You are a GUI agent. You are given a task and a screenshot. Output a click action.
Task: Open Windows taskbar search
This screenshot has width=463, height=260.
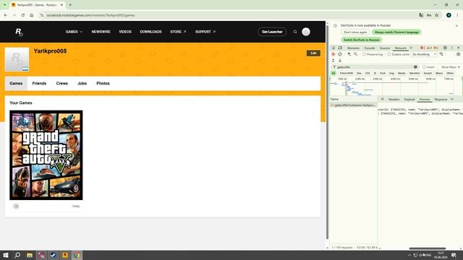click(x=17, y=255)
